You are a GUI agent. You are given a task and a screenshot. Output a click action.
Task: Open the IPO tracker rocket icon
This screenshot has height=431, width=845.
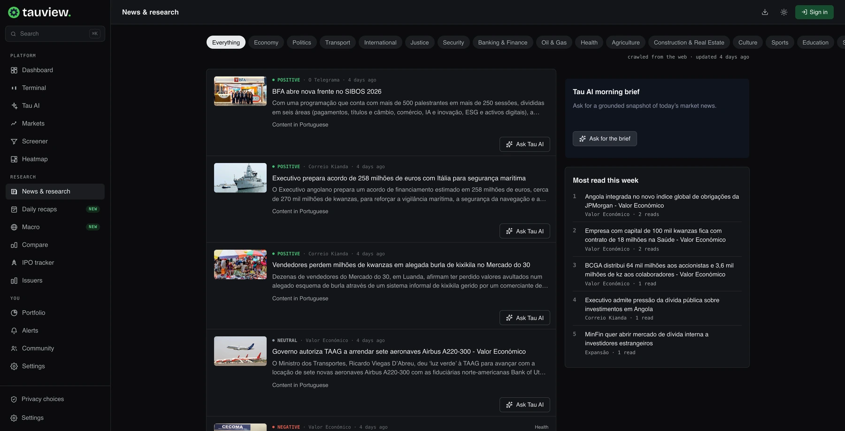[14, 263]
